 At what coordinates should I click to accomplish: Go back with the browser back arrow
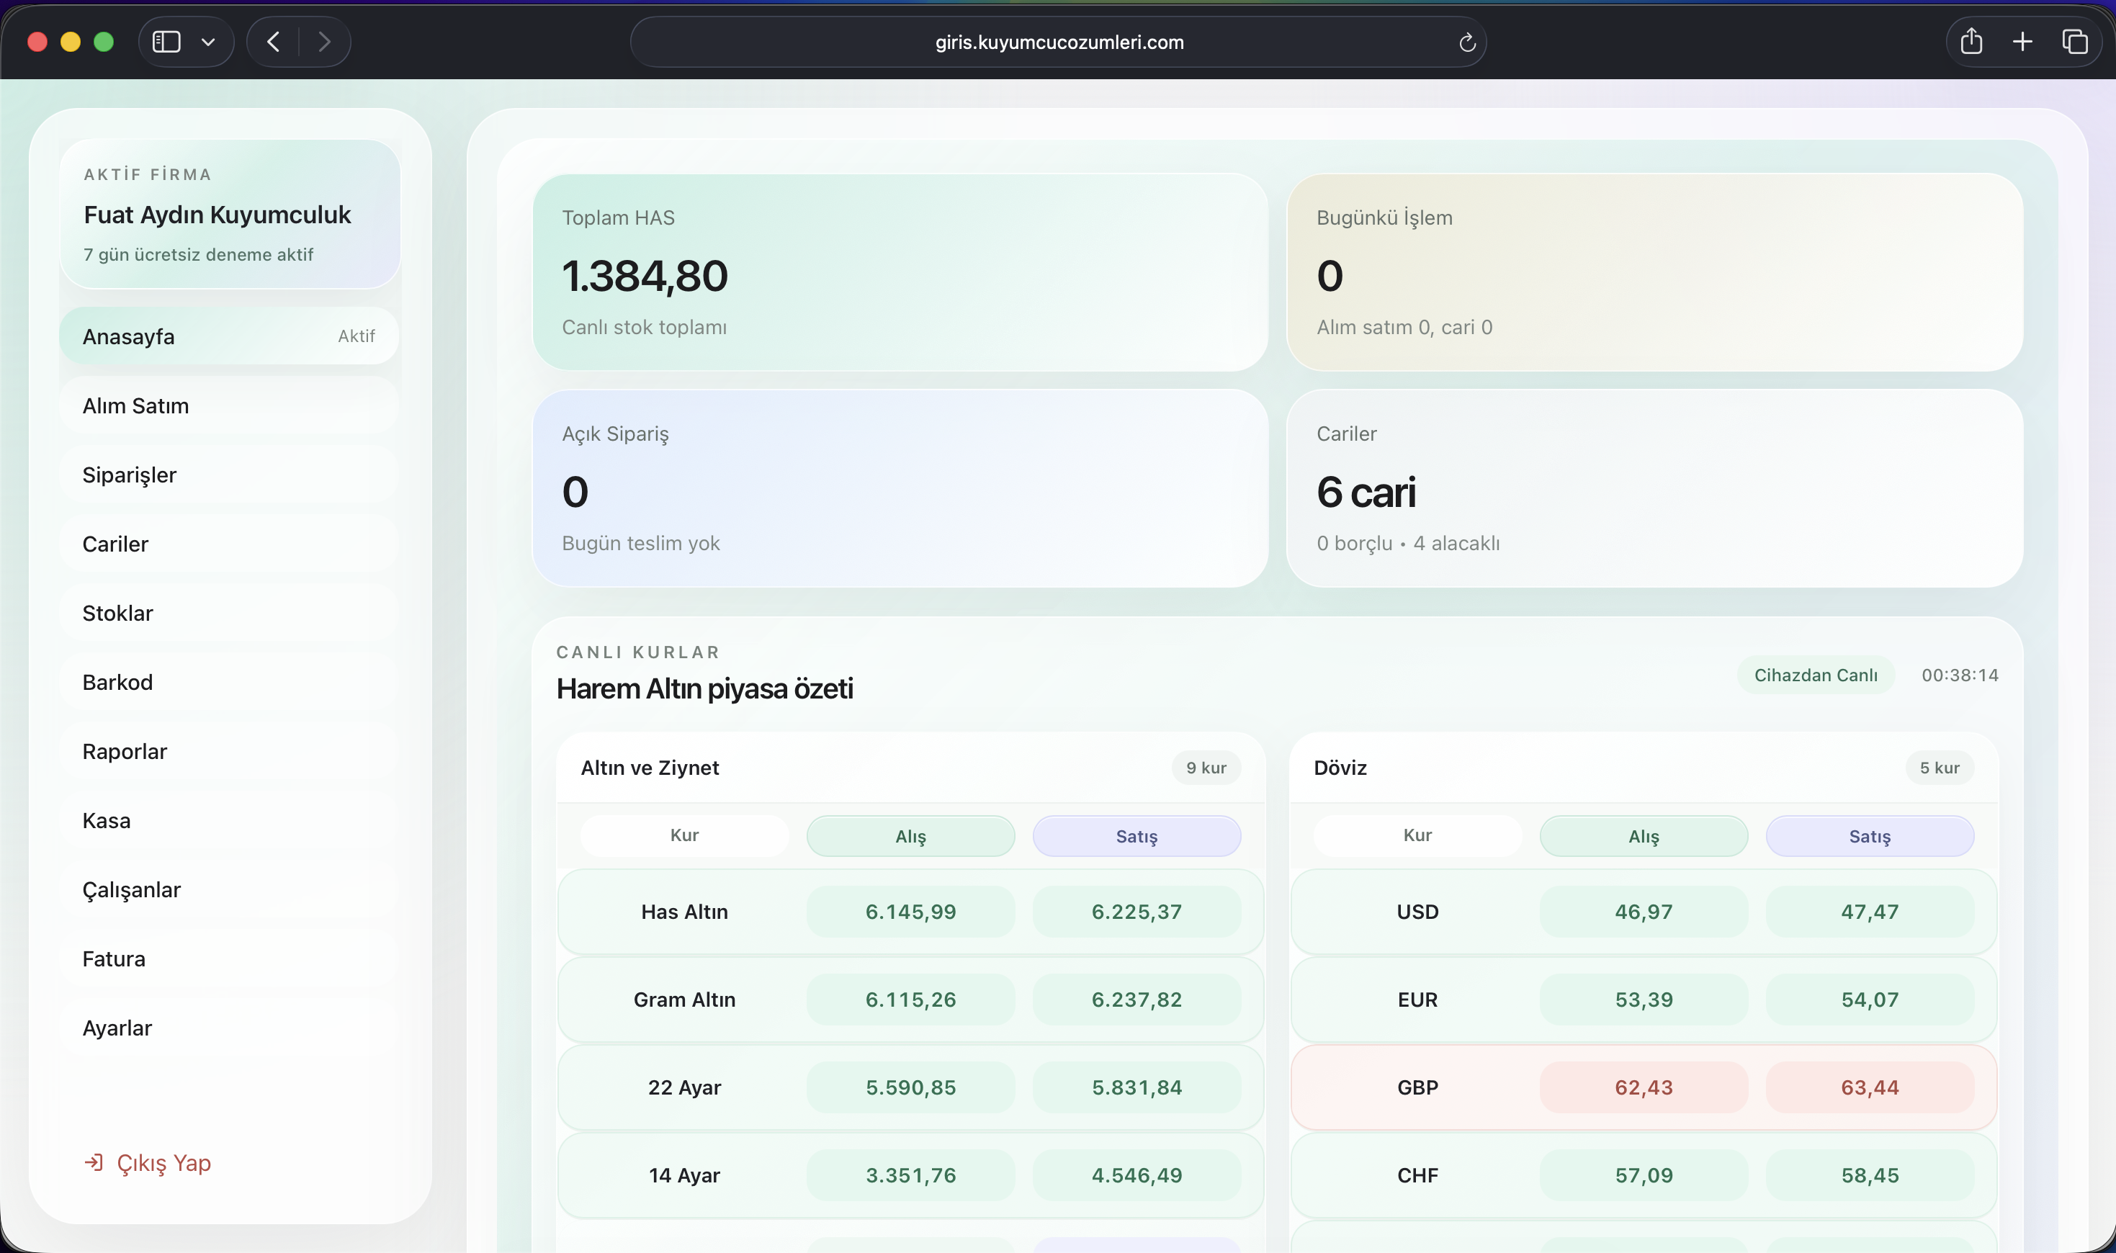273,41
